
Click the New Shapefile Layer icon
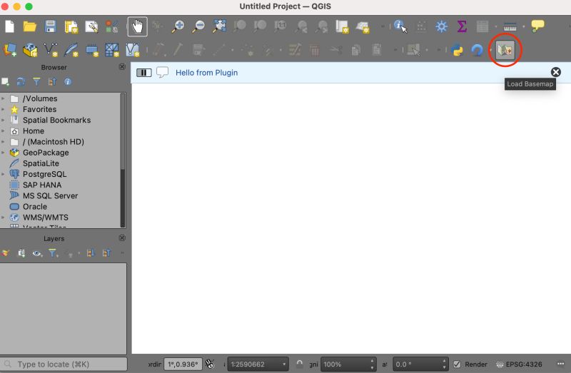[x=51, y=50]
